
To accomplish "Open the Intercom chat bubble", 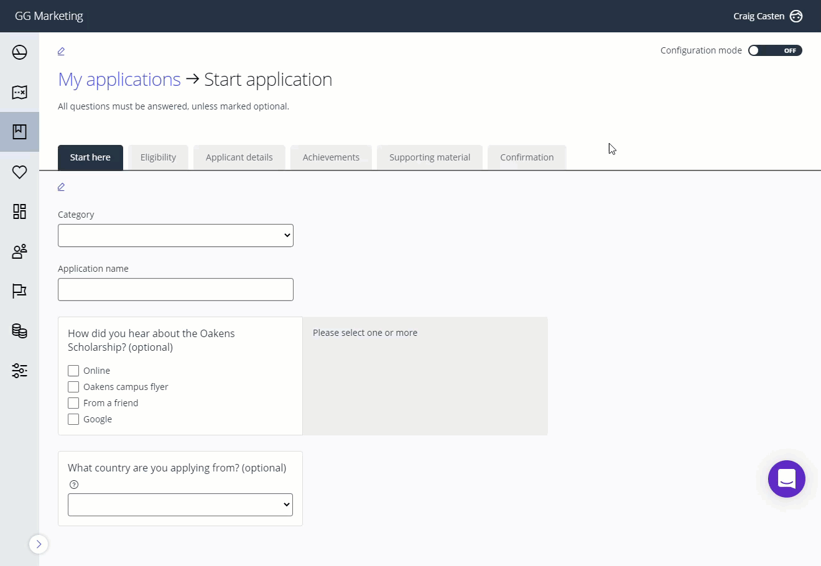I will [786, 479].
